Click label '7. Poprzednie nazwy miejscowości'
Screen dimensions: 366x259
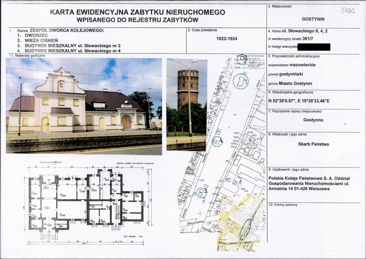coord(295,111)
